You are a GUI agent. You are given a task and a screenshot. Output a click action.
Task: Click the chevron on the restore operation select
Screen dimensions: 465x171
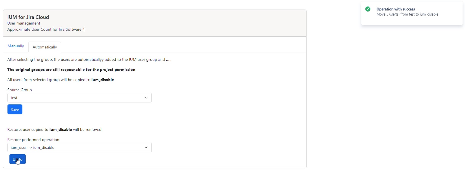pos(146,148)
